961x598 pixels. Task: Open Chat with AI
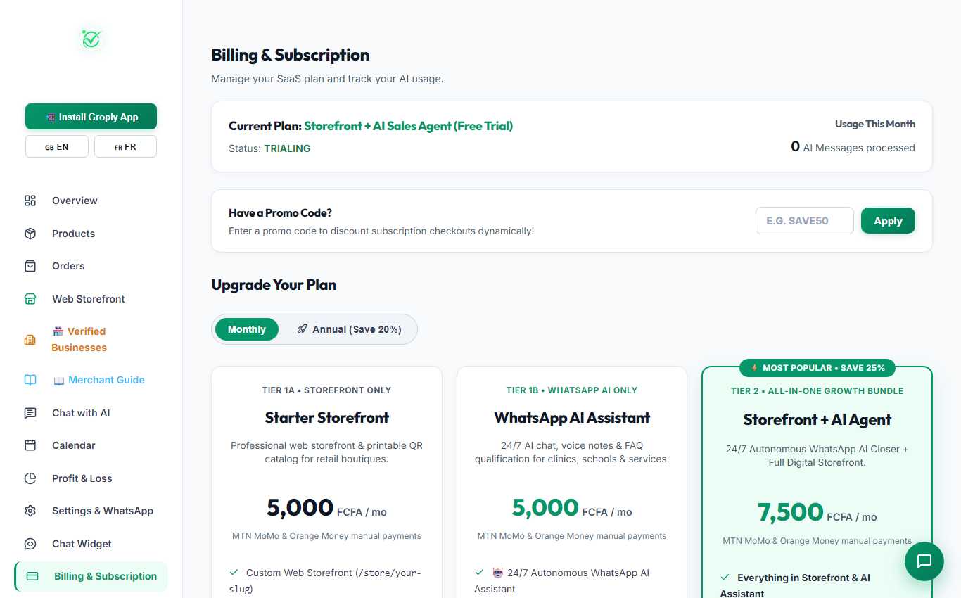point(91,413)
